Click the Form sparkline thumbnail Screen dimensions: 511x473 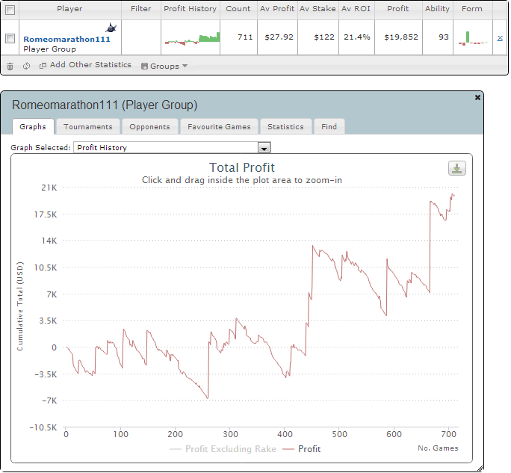pos(473,38)
